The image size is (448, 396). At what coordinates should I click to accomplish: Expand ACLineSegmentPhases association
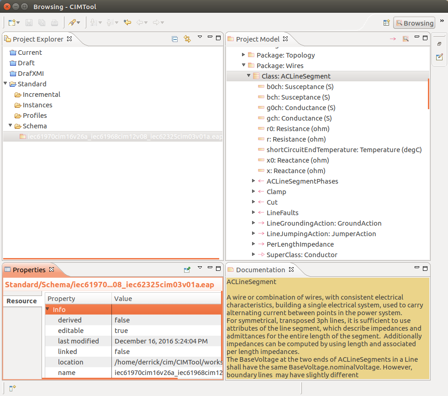(253, 181)
